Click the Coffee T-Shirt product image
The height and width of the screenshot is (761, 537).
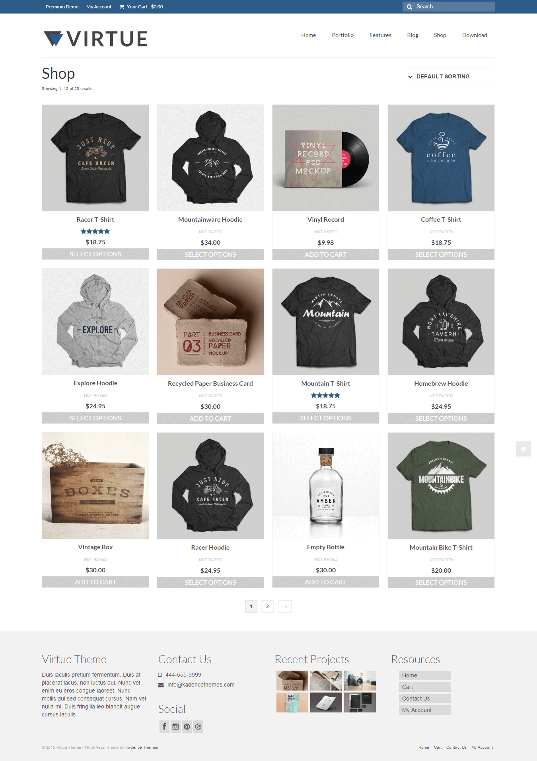(441, 158)
